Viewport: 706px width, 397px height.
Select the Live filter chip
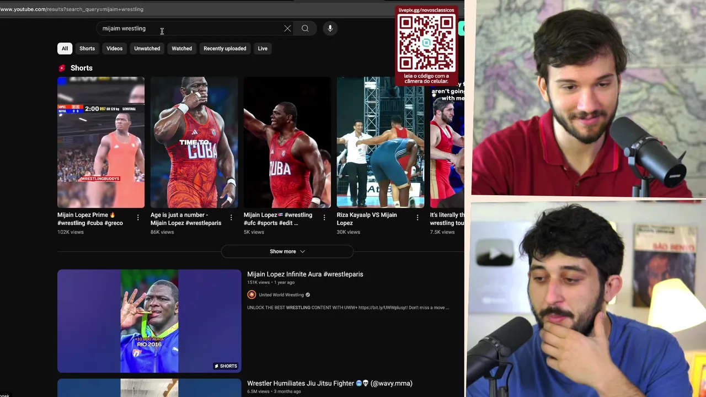click(263, 49)
